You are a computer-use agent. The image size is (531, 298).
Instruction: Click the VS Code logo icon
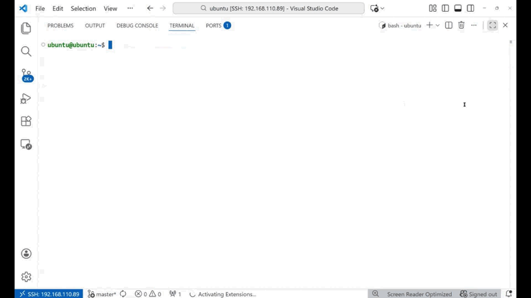coord(23,9)
